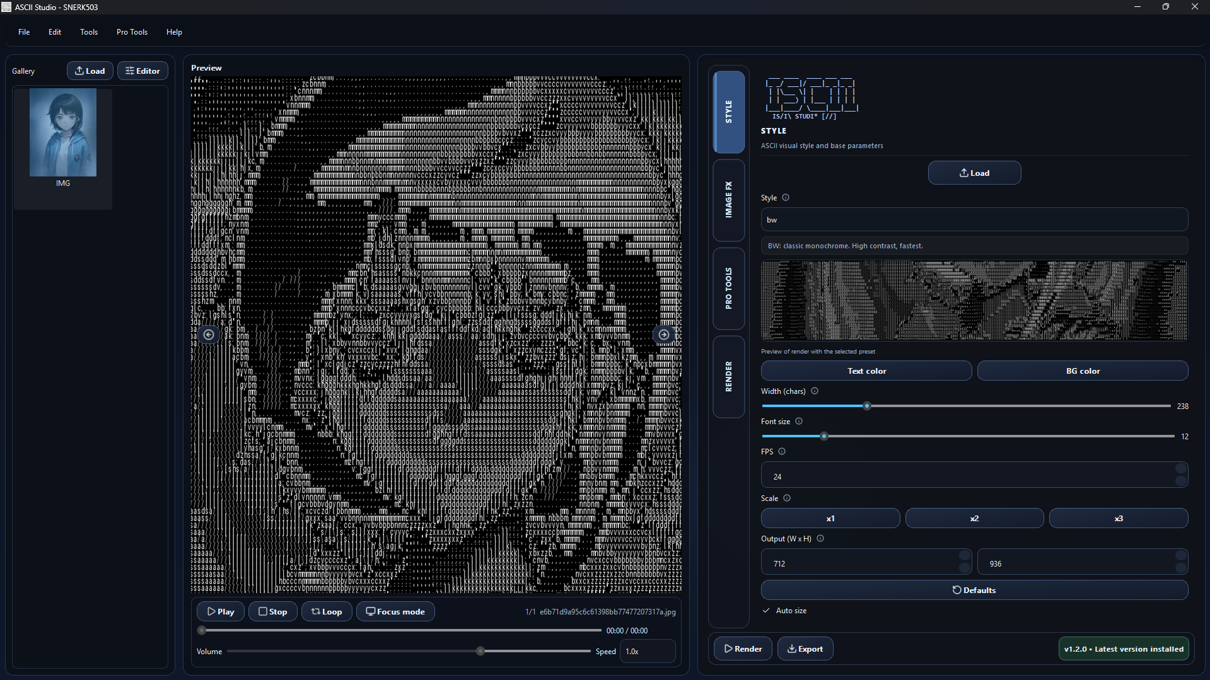Screen dimensions: 1210x680
Task: Switch to the IMAGE FX tab
Action: 728,201
